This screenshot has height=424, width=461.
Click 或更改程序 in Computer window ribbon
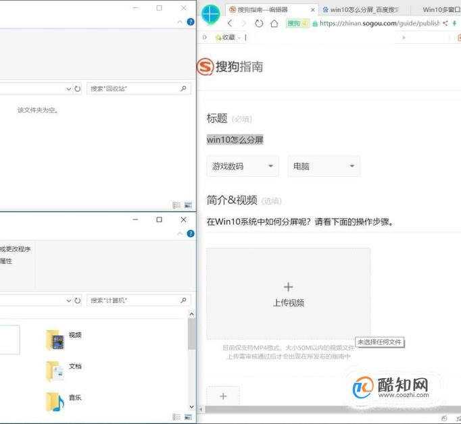point(16,249)
